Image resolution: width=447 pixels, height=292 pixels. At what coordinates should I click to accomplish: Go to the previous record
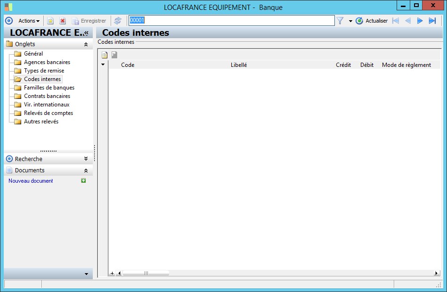click(x=408, y=21)
